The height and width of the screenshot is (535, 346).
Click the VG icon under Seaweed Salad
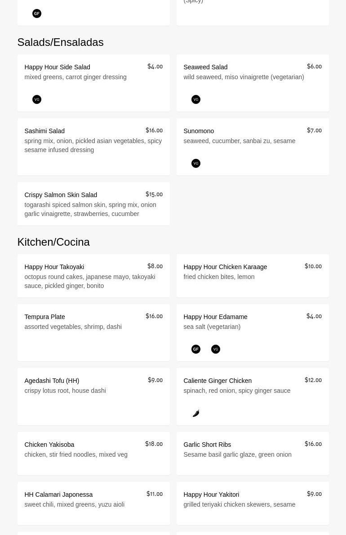196,99
